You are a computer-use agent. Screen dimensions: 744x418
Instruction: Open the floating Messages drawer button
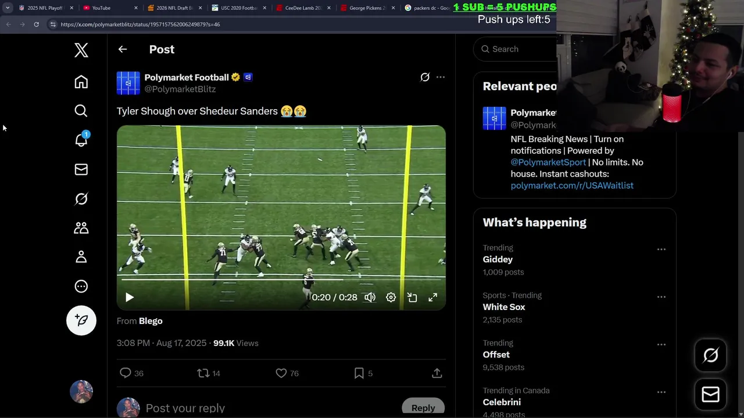click(x=711, y=395)
